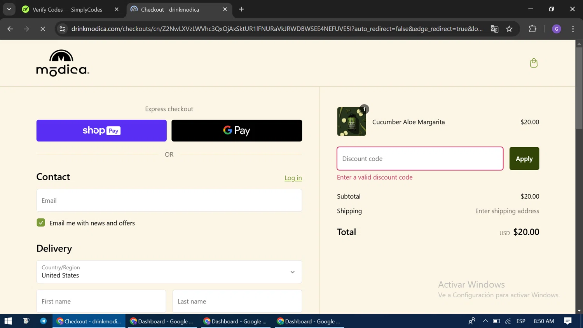
Task: Click the Enter a valid discount code message
Action: coord(375,177)
